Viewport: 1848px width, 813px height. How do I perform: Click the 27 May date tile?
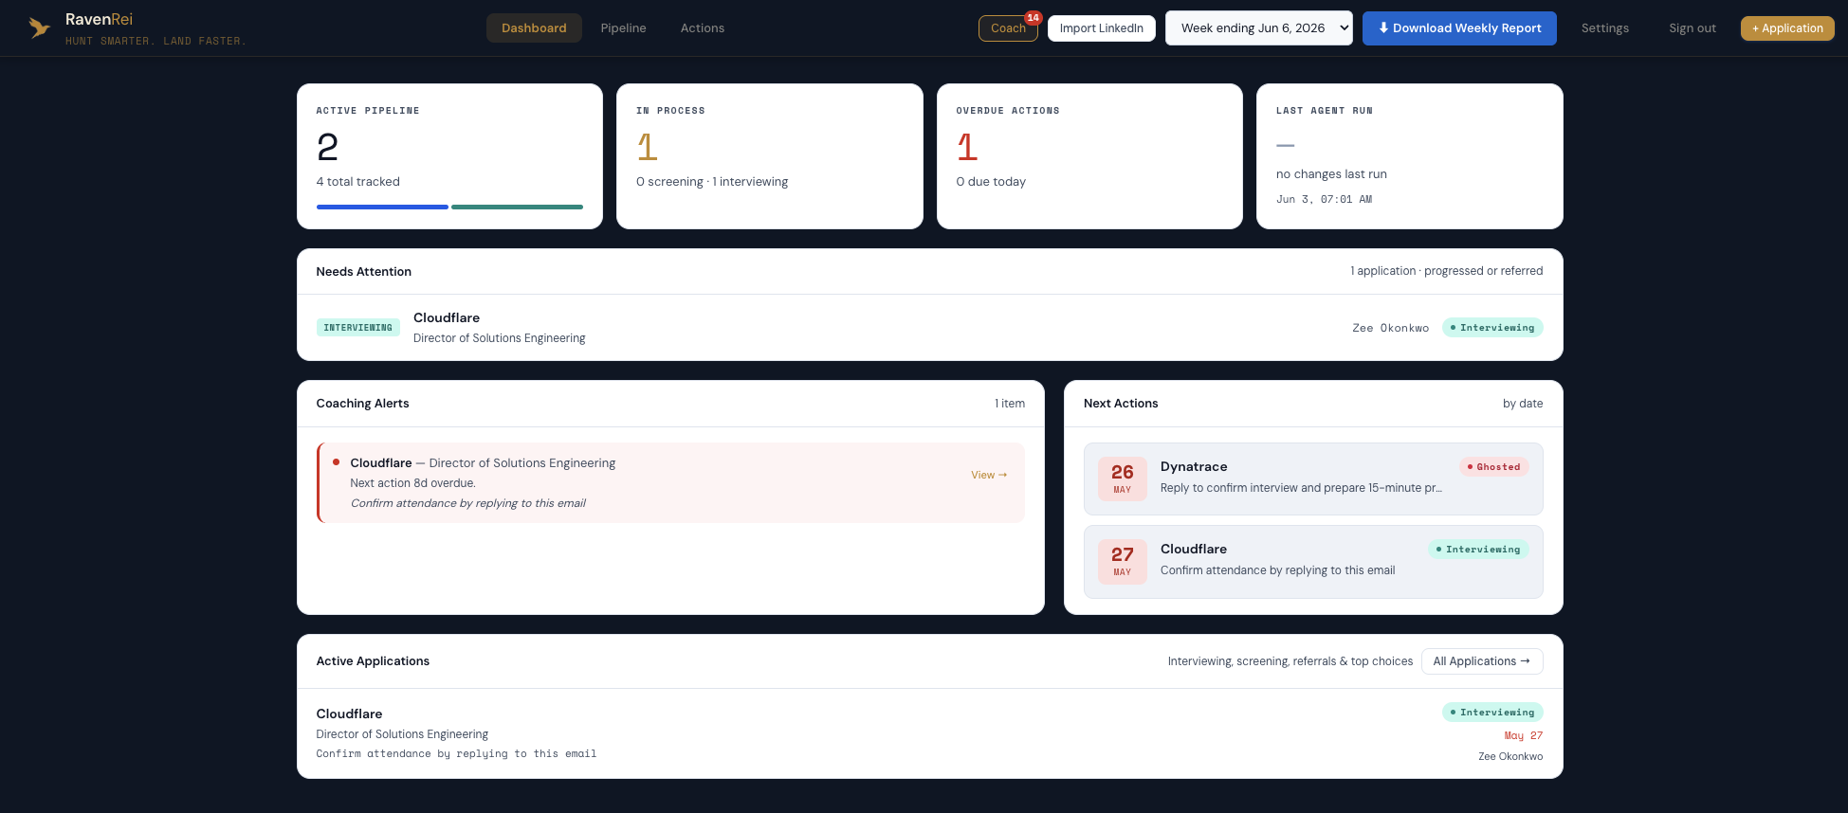[1122, 561]
